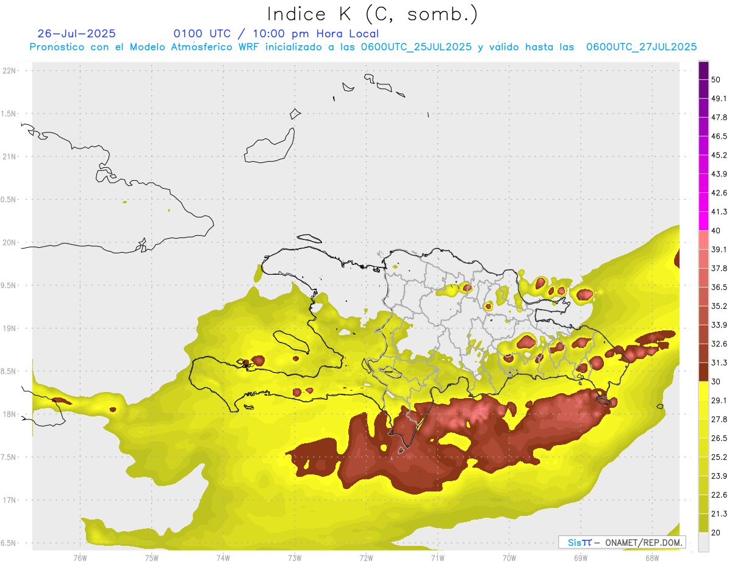This screenshot has width=732, height=566.
Task: Pick the gray color bar segment below 20
Action: (703, 542)
